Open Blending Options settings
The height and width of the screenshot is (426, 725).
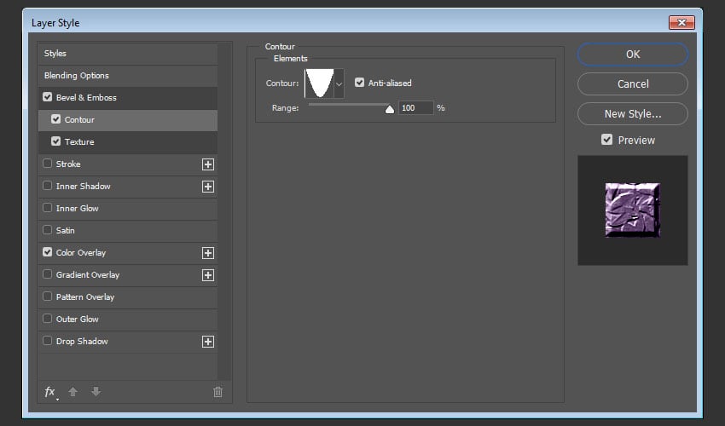click(x=128, y=76)
